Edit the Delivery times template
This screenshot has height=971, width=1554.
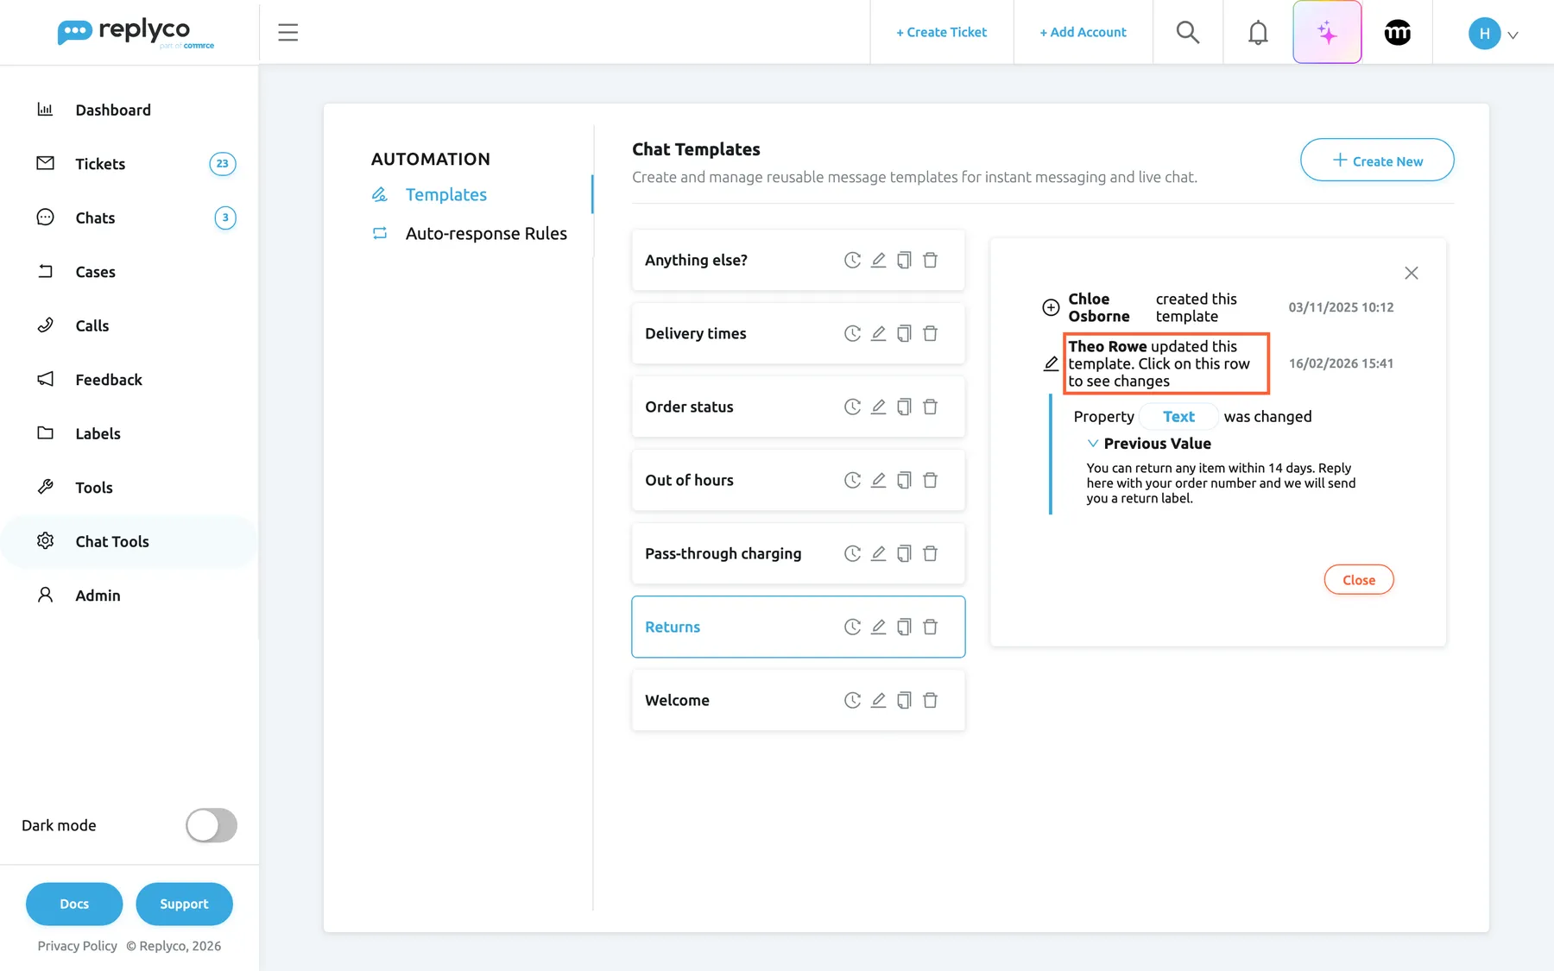(x=878, y=333)
